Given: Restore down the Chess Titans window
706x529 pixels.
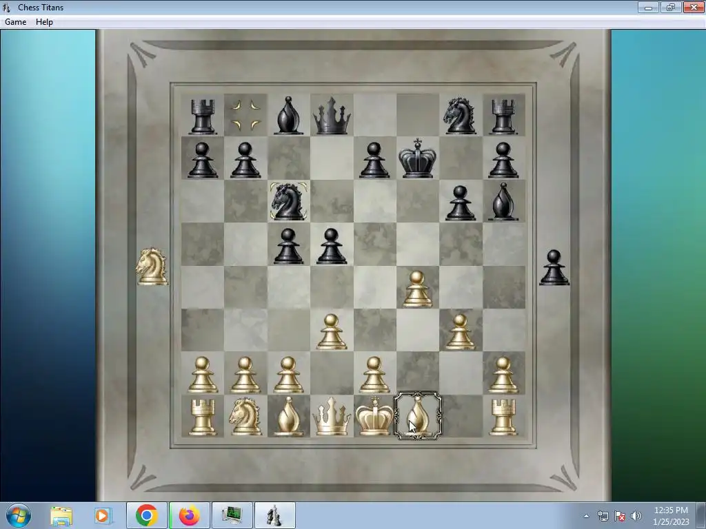Looking at the screenshot, I should [671, 7].
